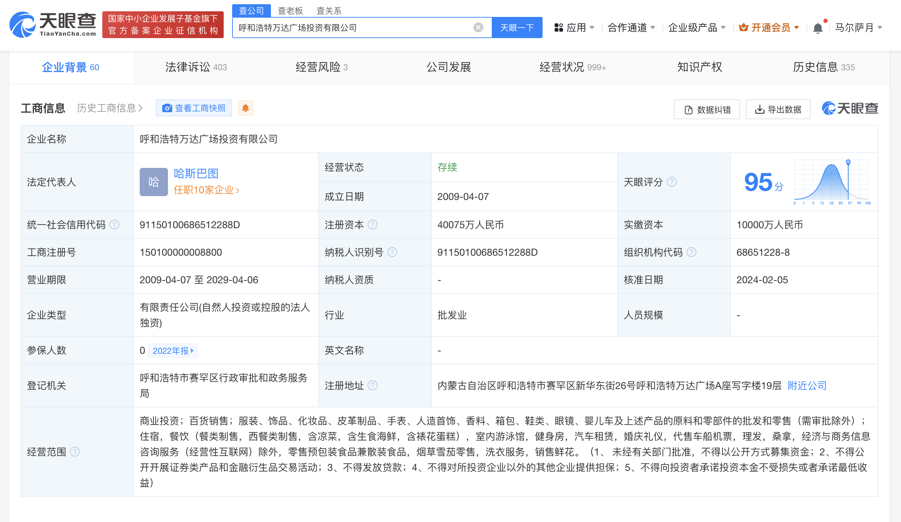Screen dimensions: 901x522
Task: Click the 天眼查 logo beside 导出数据
Action: 850,108
